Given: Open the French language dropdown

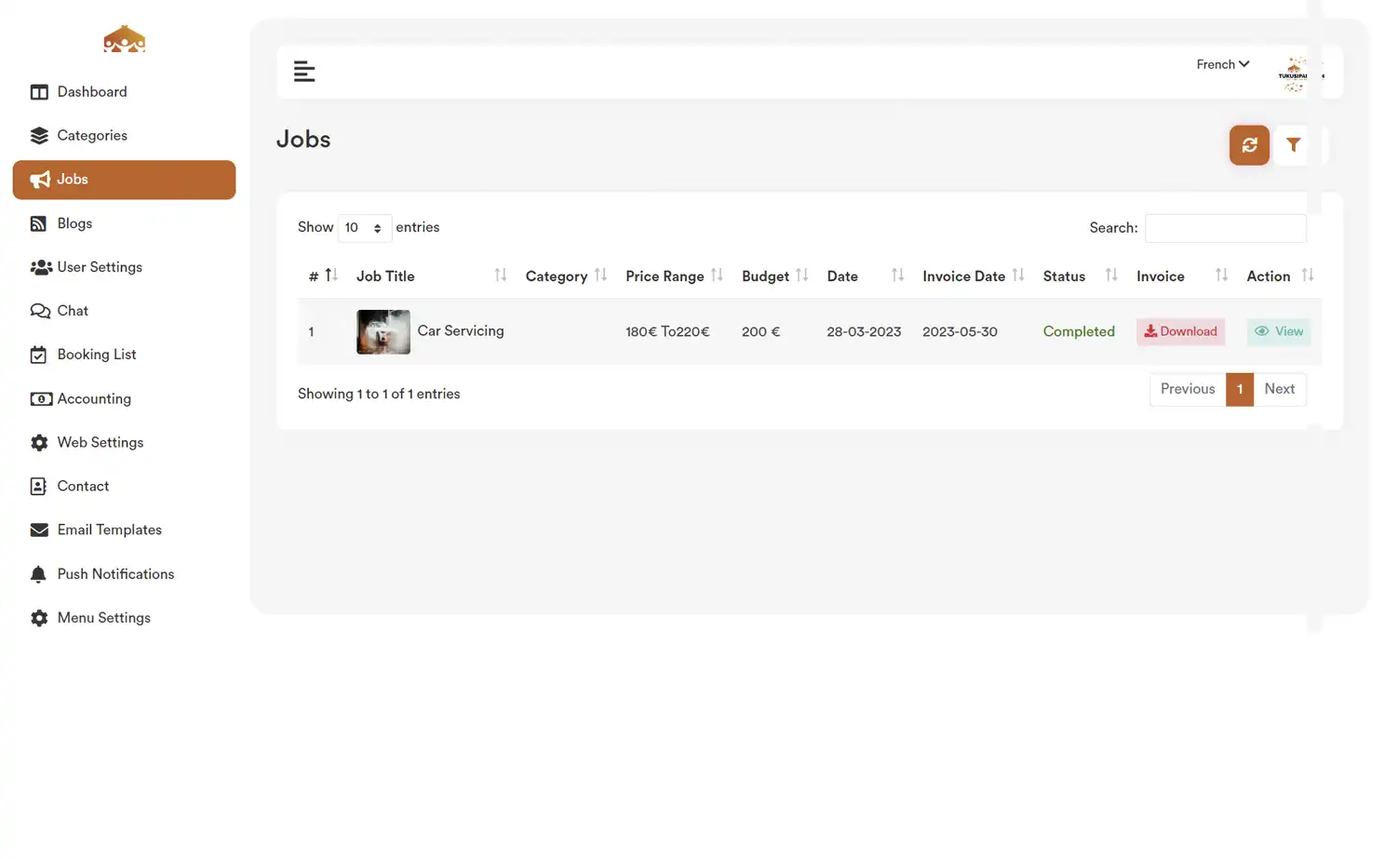Looking at the screenshot, I should pos(1222,64).
